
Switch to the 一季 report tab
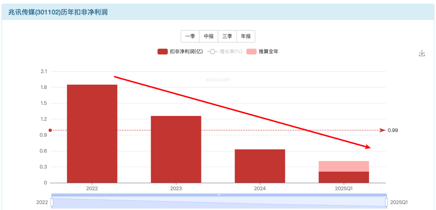point(190,36)
